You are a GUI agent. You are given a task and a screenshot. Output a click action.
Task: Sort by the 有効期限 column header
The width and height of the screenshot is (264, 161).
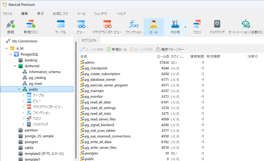pyautogui.click(x=226, y=56)
